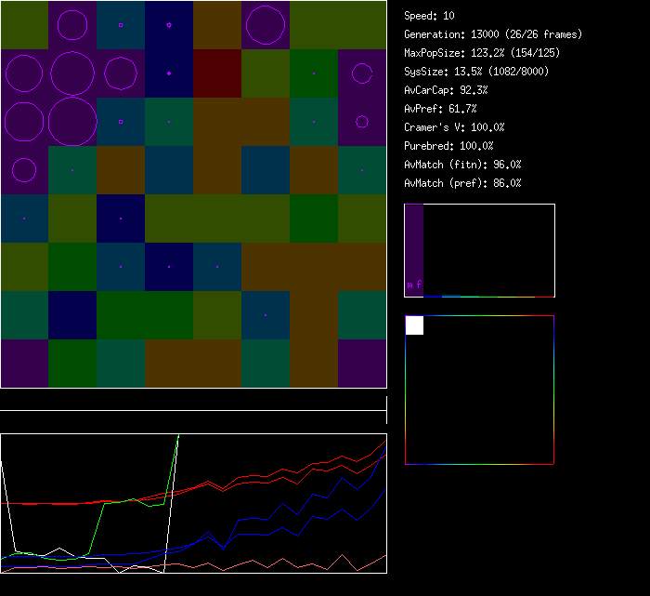
Task: Select the Purebred 100.0% readout
Action: pyautogui.click(x=448, y=146)
